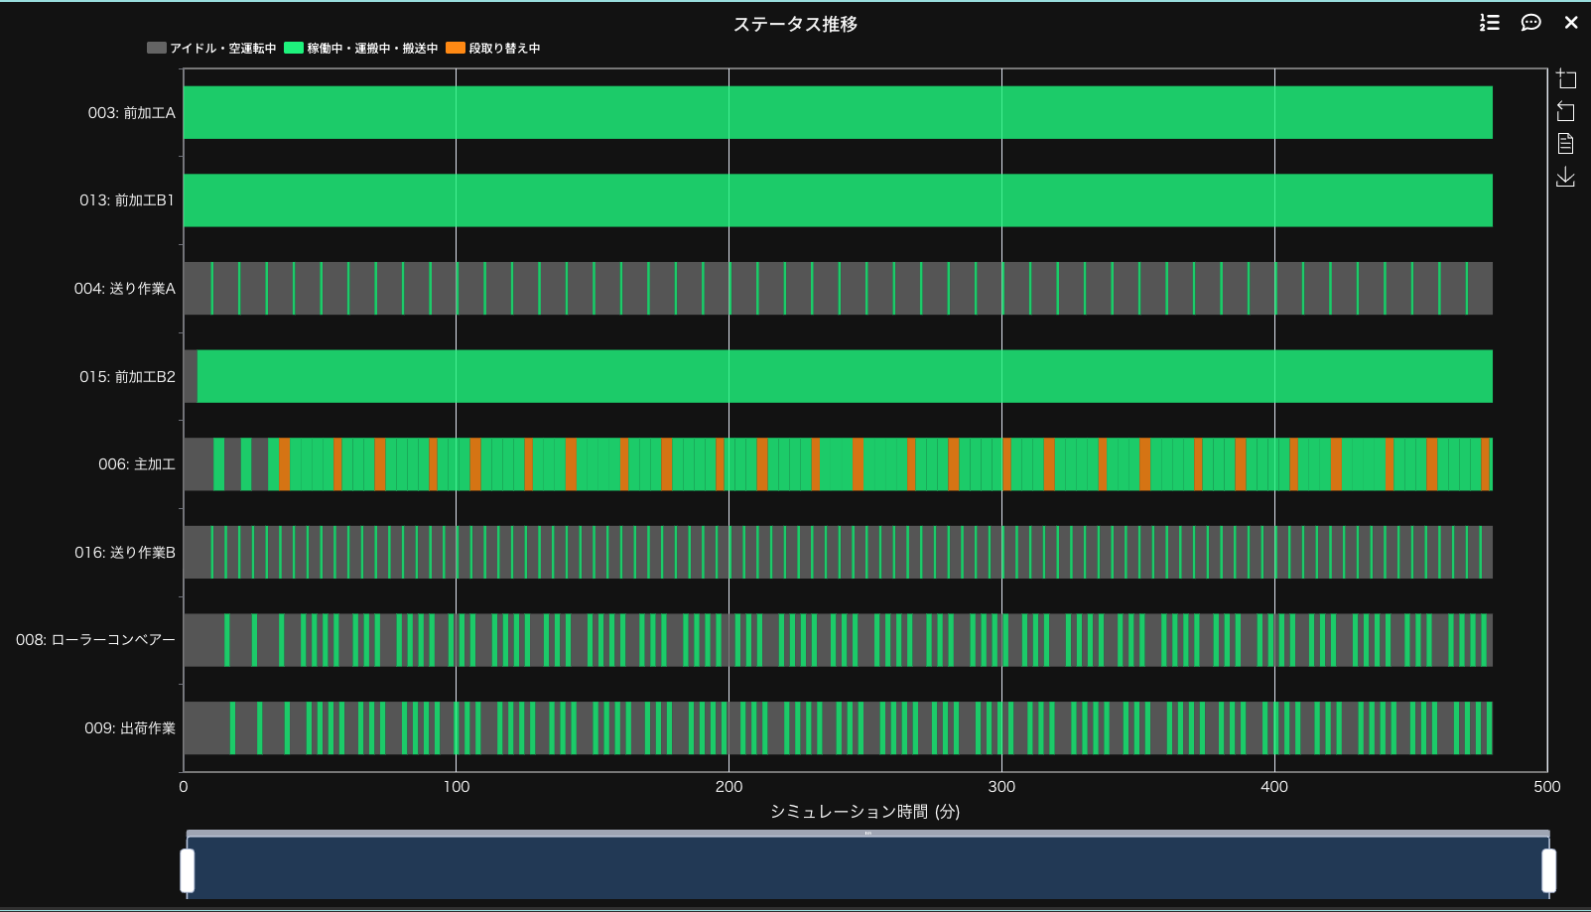Click the right handle of zoom slider
The height and width of the screenshot is (912, 1591).
click(x=1548, y=870)
